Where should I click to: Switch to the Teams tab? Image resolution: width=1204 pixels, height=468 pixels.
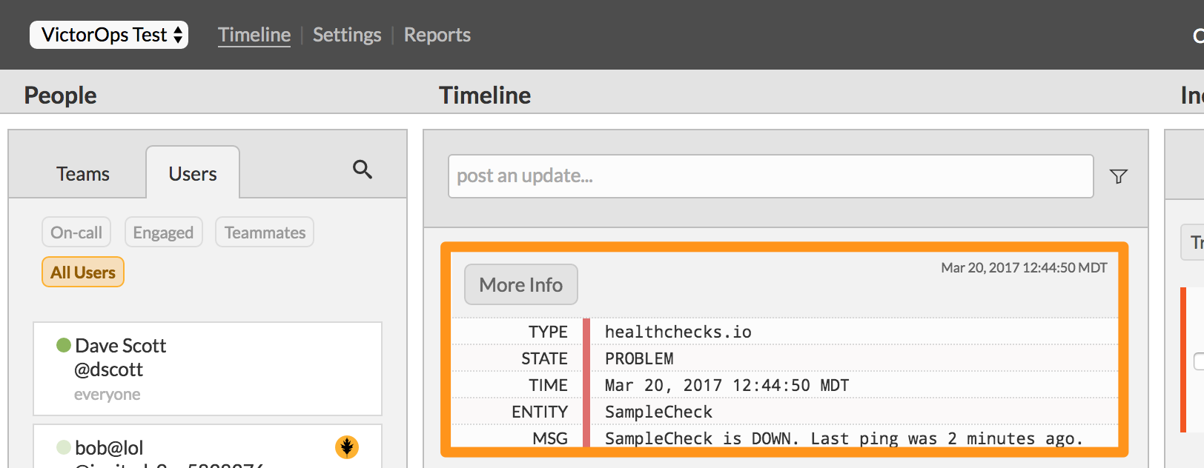coord(83,174)
